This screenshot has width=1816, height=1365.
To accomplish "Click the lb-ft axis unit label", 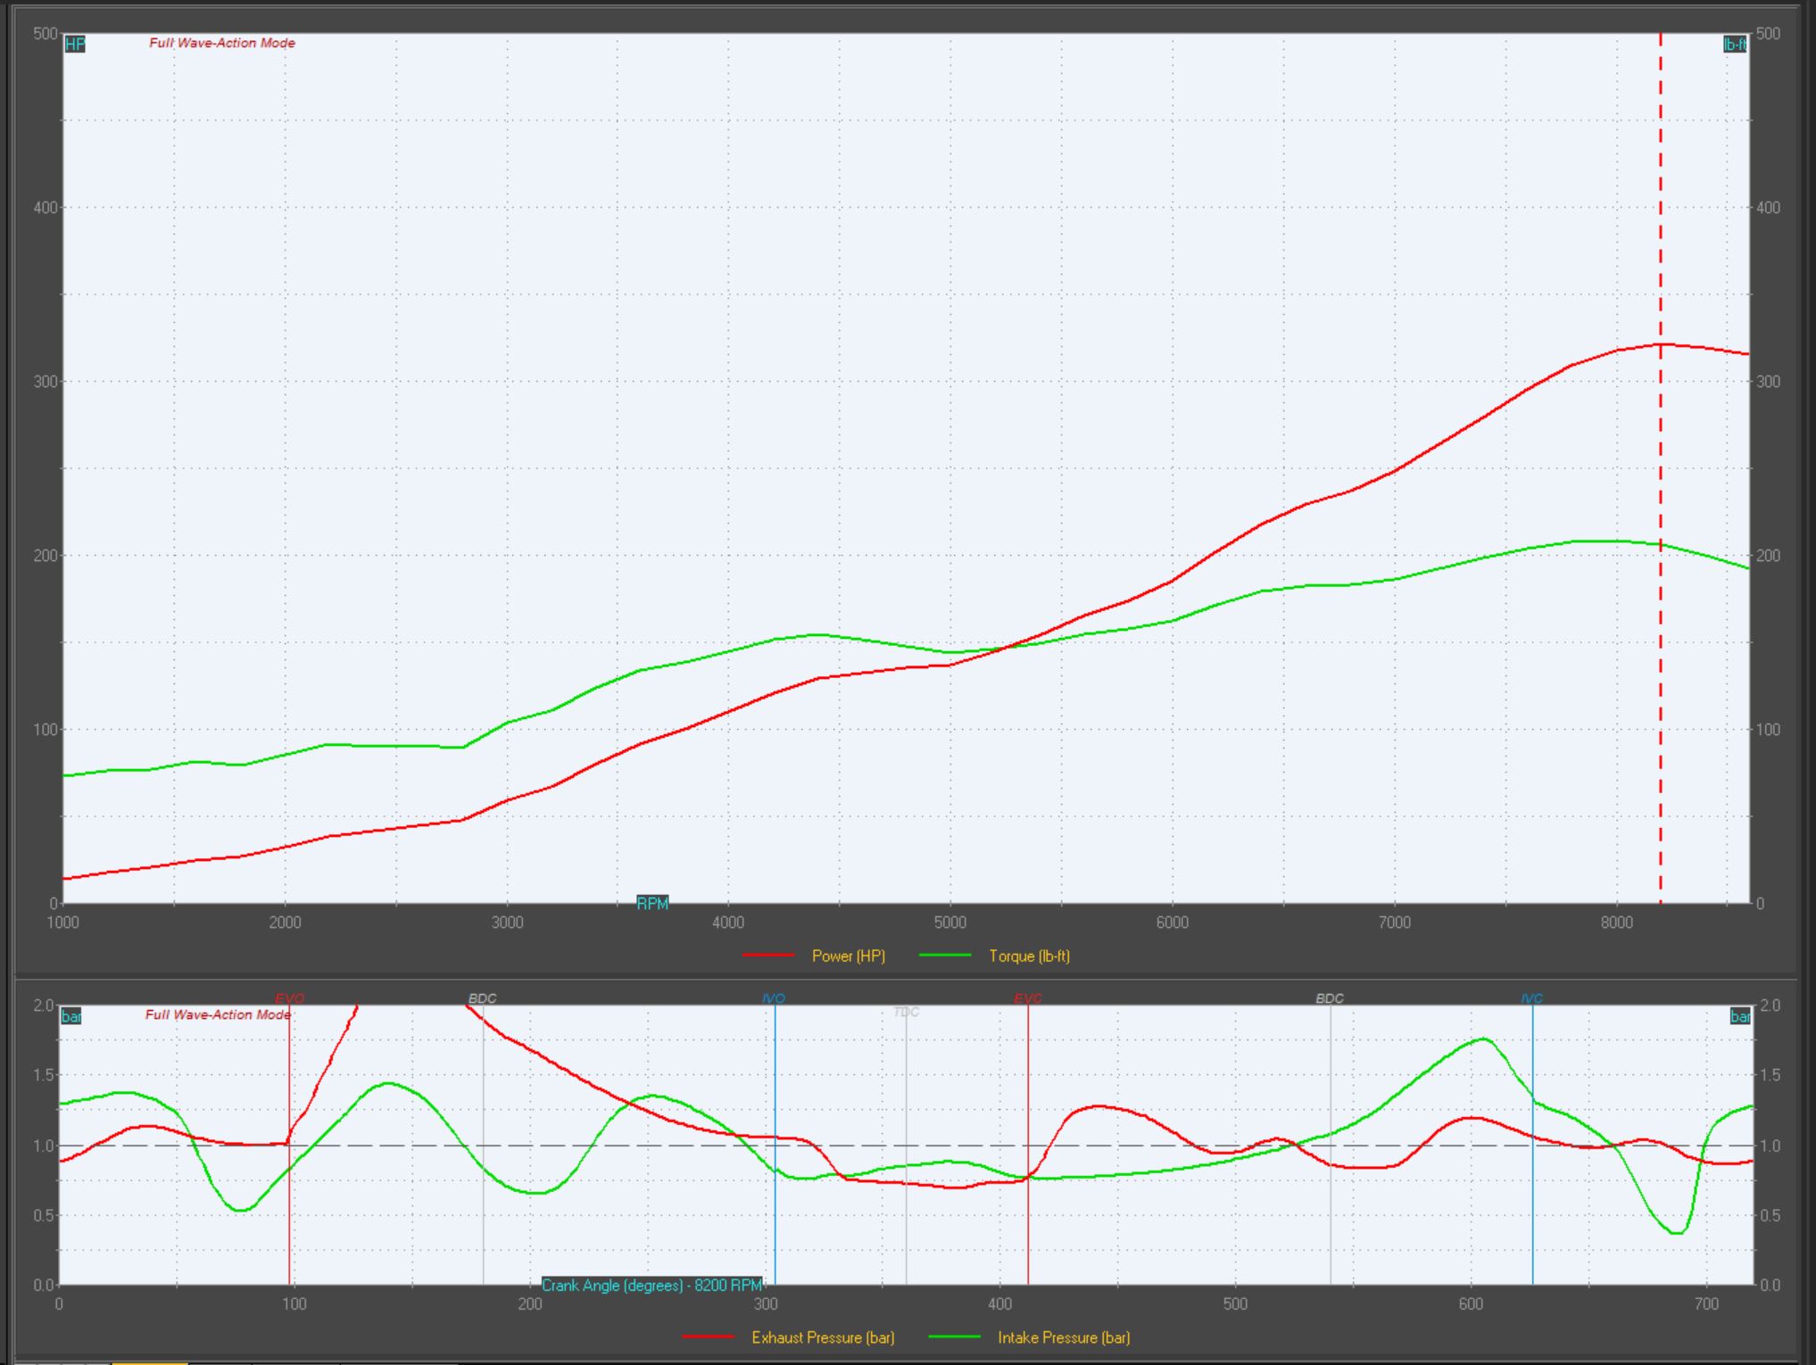I will (1734, 45).
